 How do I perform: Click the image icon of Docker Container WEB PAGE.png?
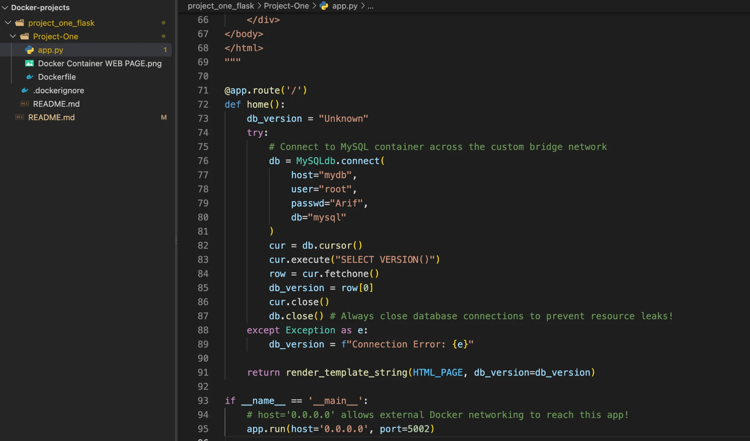pyautogui.click(x=29, y=63)
